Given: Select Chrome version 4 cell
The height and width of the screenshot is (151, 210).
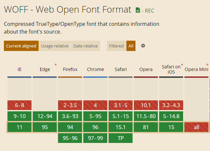Looking at the screenshot, I should pos(95,105).
